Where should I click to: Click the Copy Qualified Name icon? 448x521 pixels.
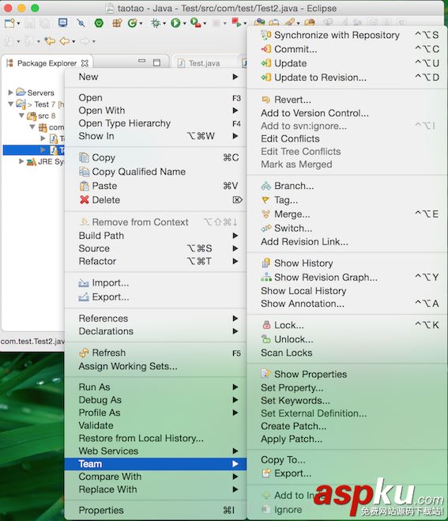[x=84, y=172]
